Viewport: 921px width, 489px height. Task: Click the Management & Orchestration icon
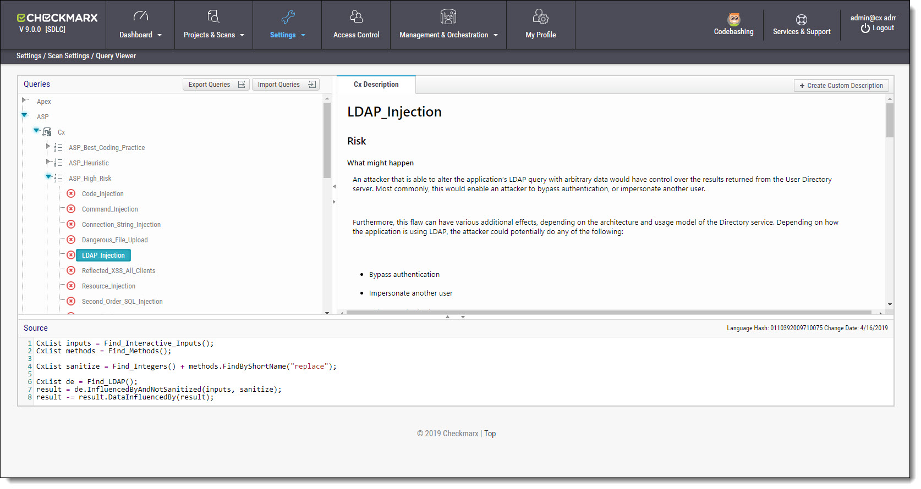448,16
